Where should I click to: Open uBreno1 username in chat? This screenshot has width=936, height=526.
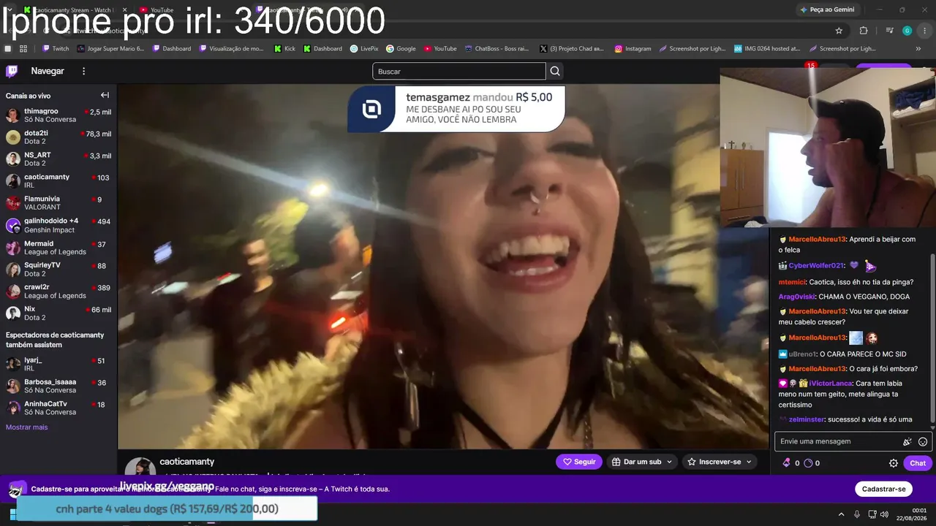click(x=803, y=354)
